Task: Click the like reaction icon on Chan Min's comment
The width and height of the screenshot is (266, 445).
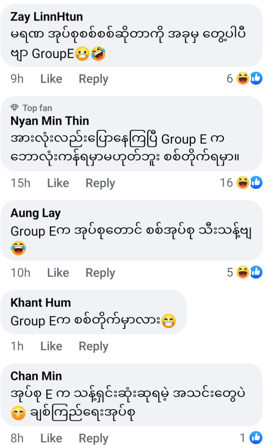Action: pos(256,438)
